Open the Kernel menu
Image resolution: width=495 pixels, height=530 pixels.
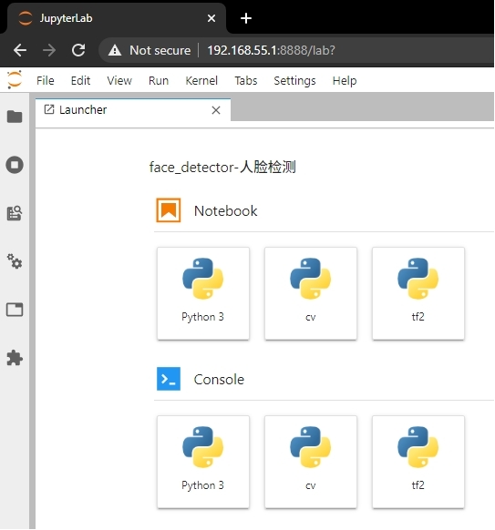201,81
